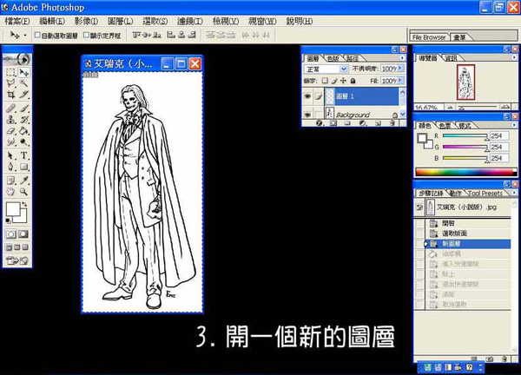This screenshot has height=375, width=521.
Task: Open the 圖層(L) menu
Action: click(121, 21)
